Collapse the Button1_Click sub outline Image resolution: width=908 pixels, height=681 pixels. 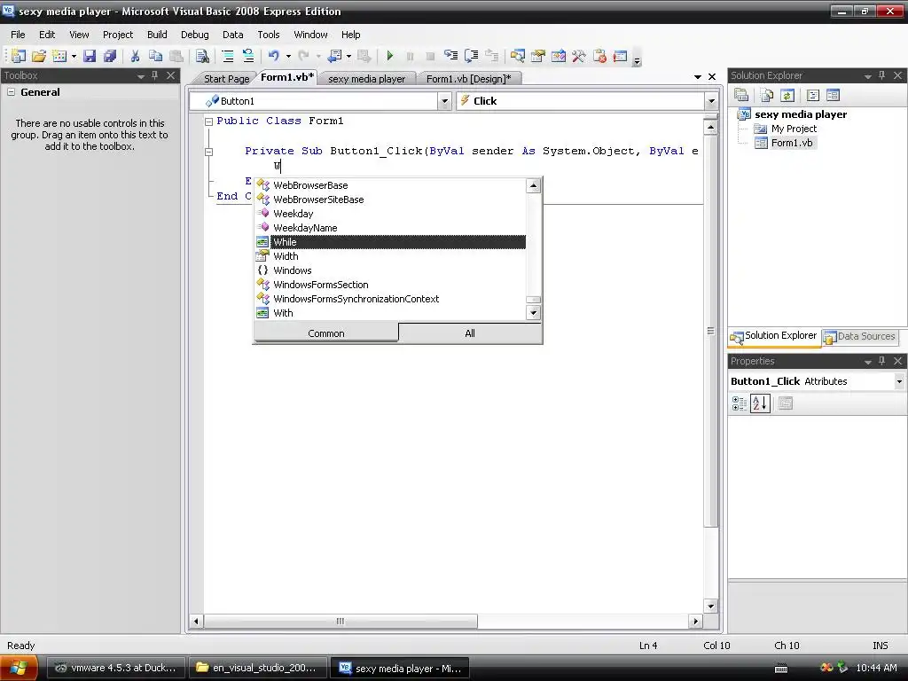[209, 152]
